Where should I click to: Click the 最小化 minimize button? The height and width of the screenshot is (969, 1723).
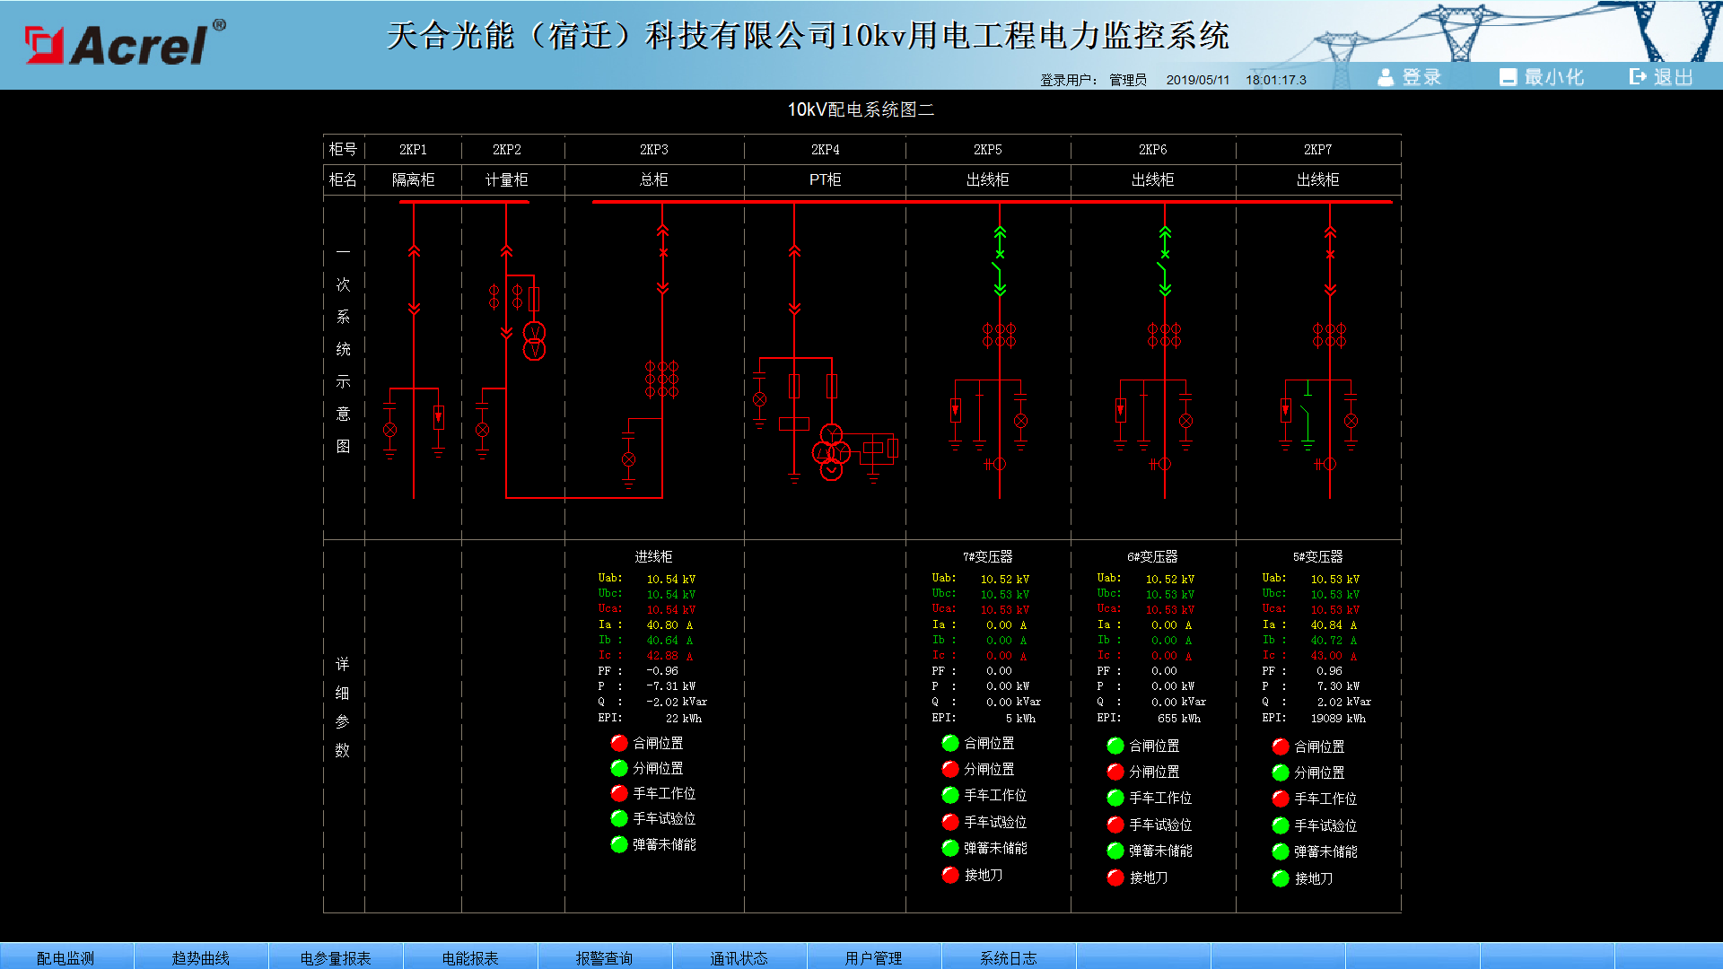[x=1542, y=77]
